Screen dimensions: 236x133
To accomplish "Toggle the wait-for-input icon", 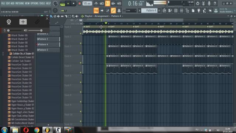I will pos(102,3).
